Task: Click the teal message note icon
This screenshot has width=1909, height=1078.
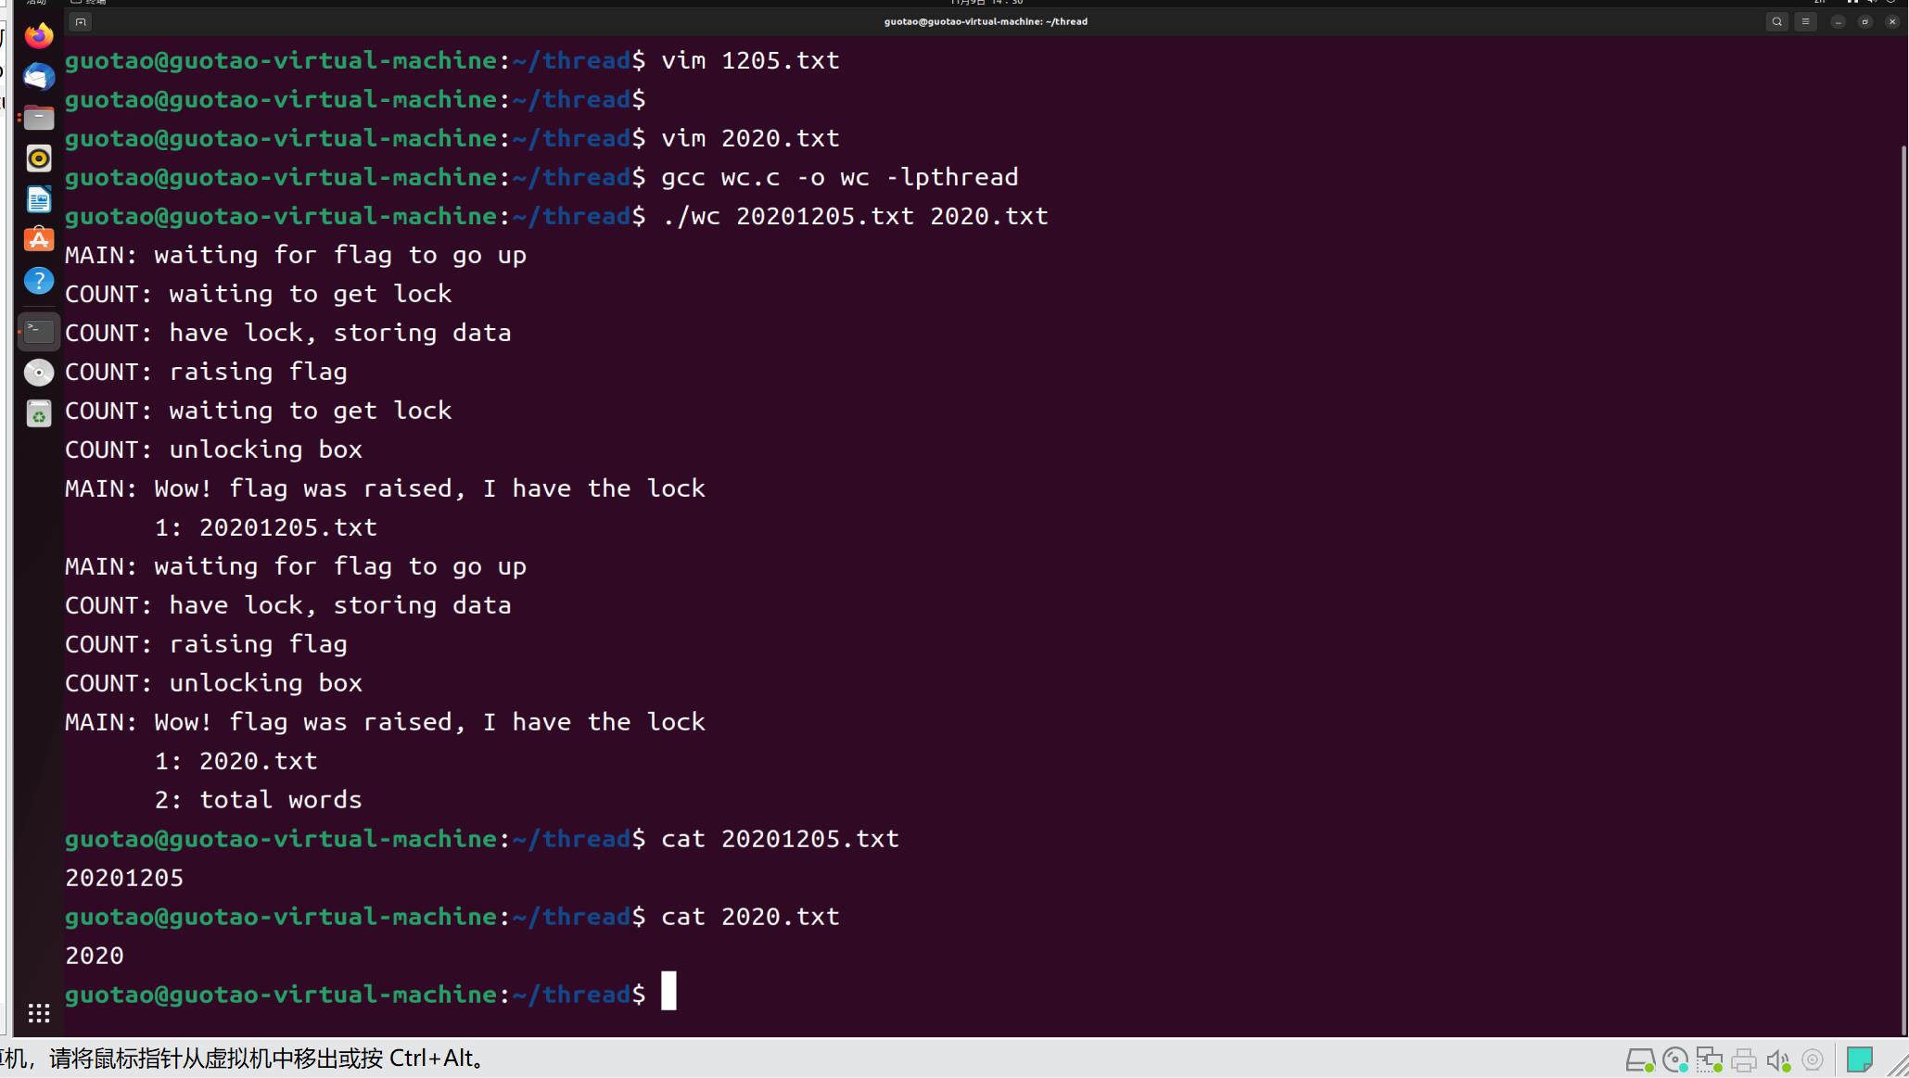Action: pyautogui.click(x=1859, y=1059)
